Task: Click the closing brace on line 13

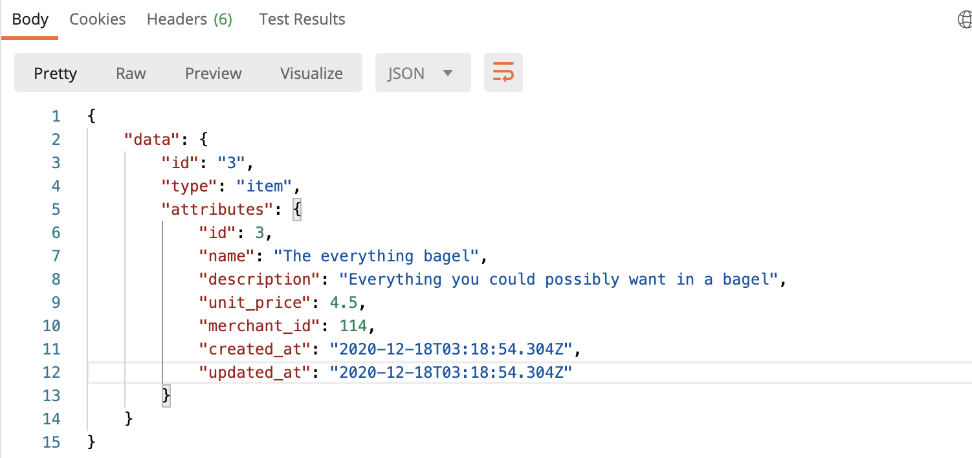Action: coord(166,396)
